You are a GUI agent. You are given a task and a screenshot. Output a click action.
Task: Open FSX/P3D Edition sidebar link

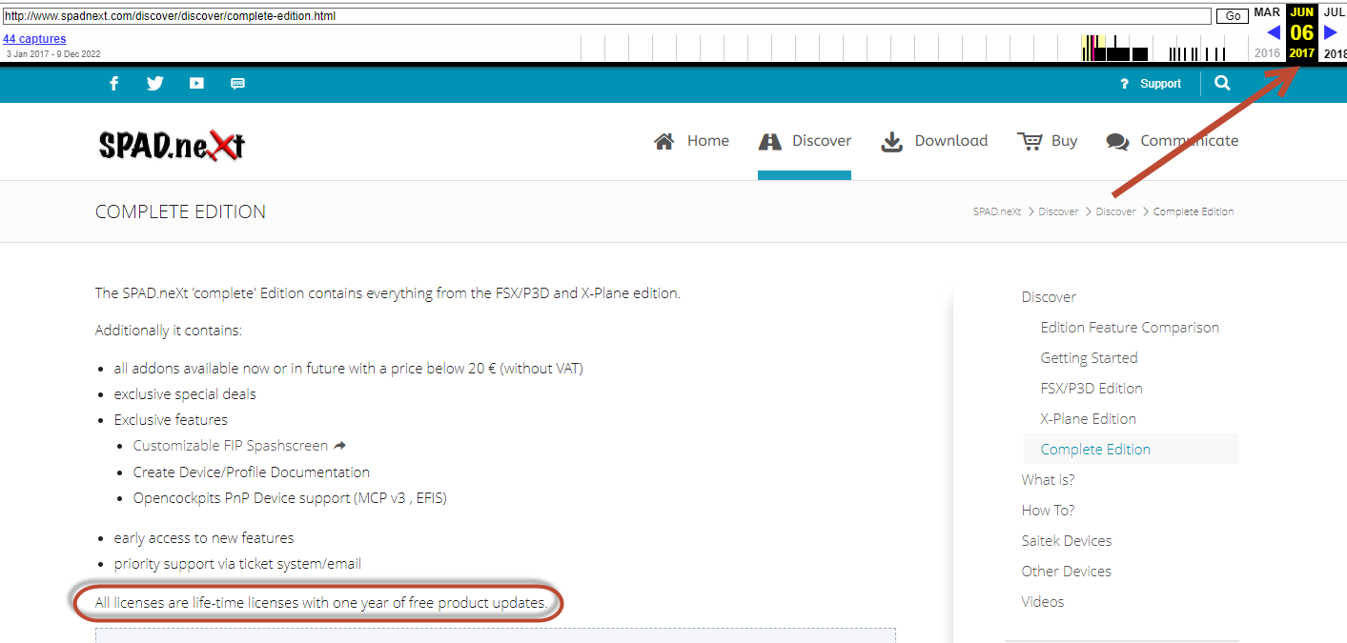1092,389
